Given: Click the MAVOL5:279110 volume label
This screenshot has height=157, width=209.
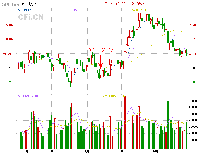Looking at the screenshot, I should [x=27, y=96].
